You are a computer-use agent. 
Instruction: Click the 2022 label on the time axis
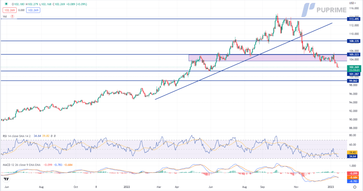click(x=127, y=187)
